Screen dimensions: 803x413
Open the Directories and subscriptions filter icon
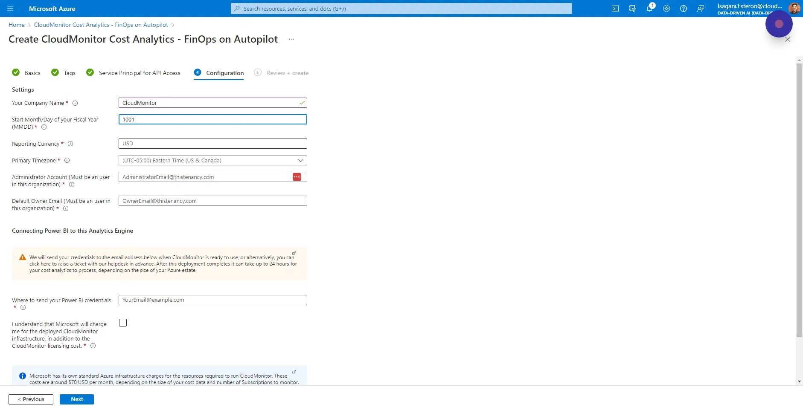point(632,9)
